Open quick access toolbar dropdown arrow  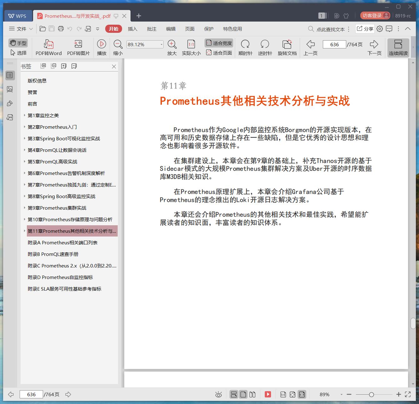98,29
